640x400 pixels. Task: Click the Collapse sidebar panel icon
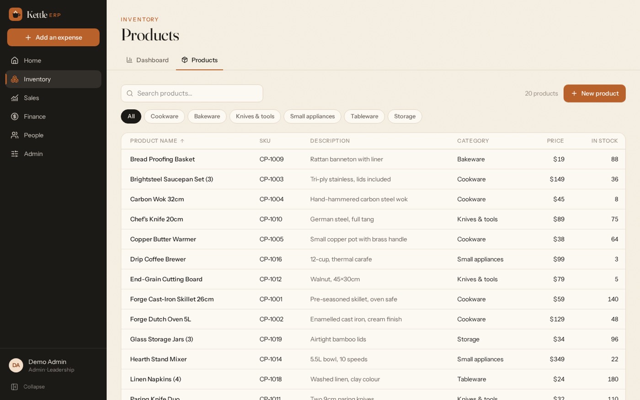[15, 387]
